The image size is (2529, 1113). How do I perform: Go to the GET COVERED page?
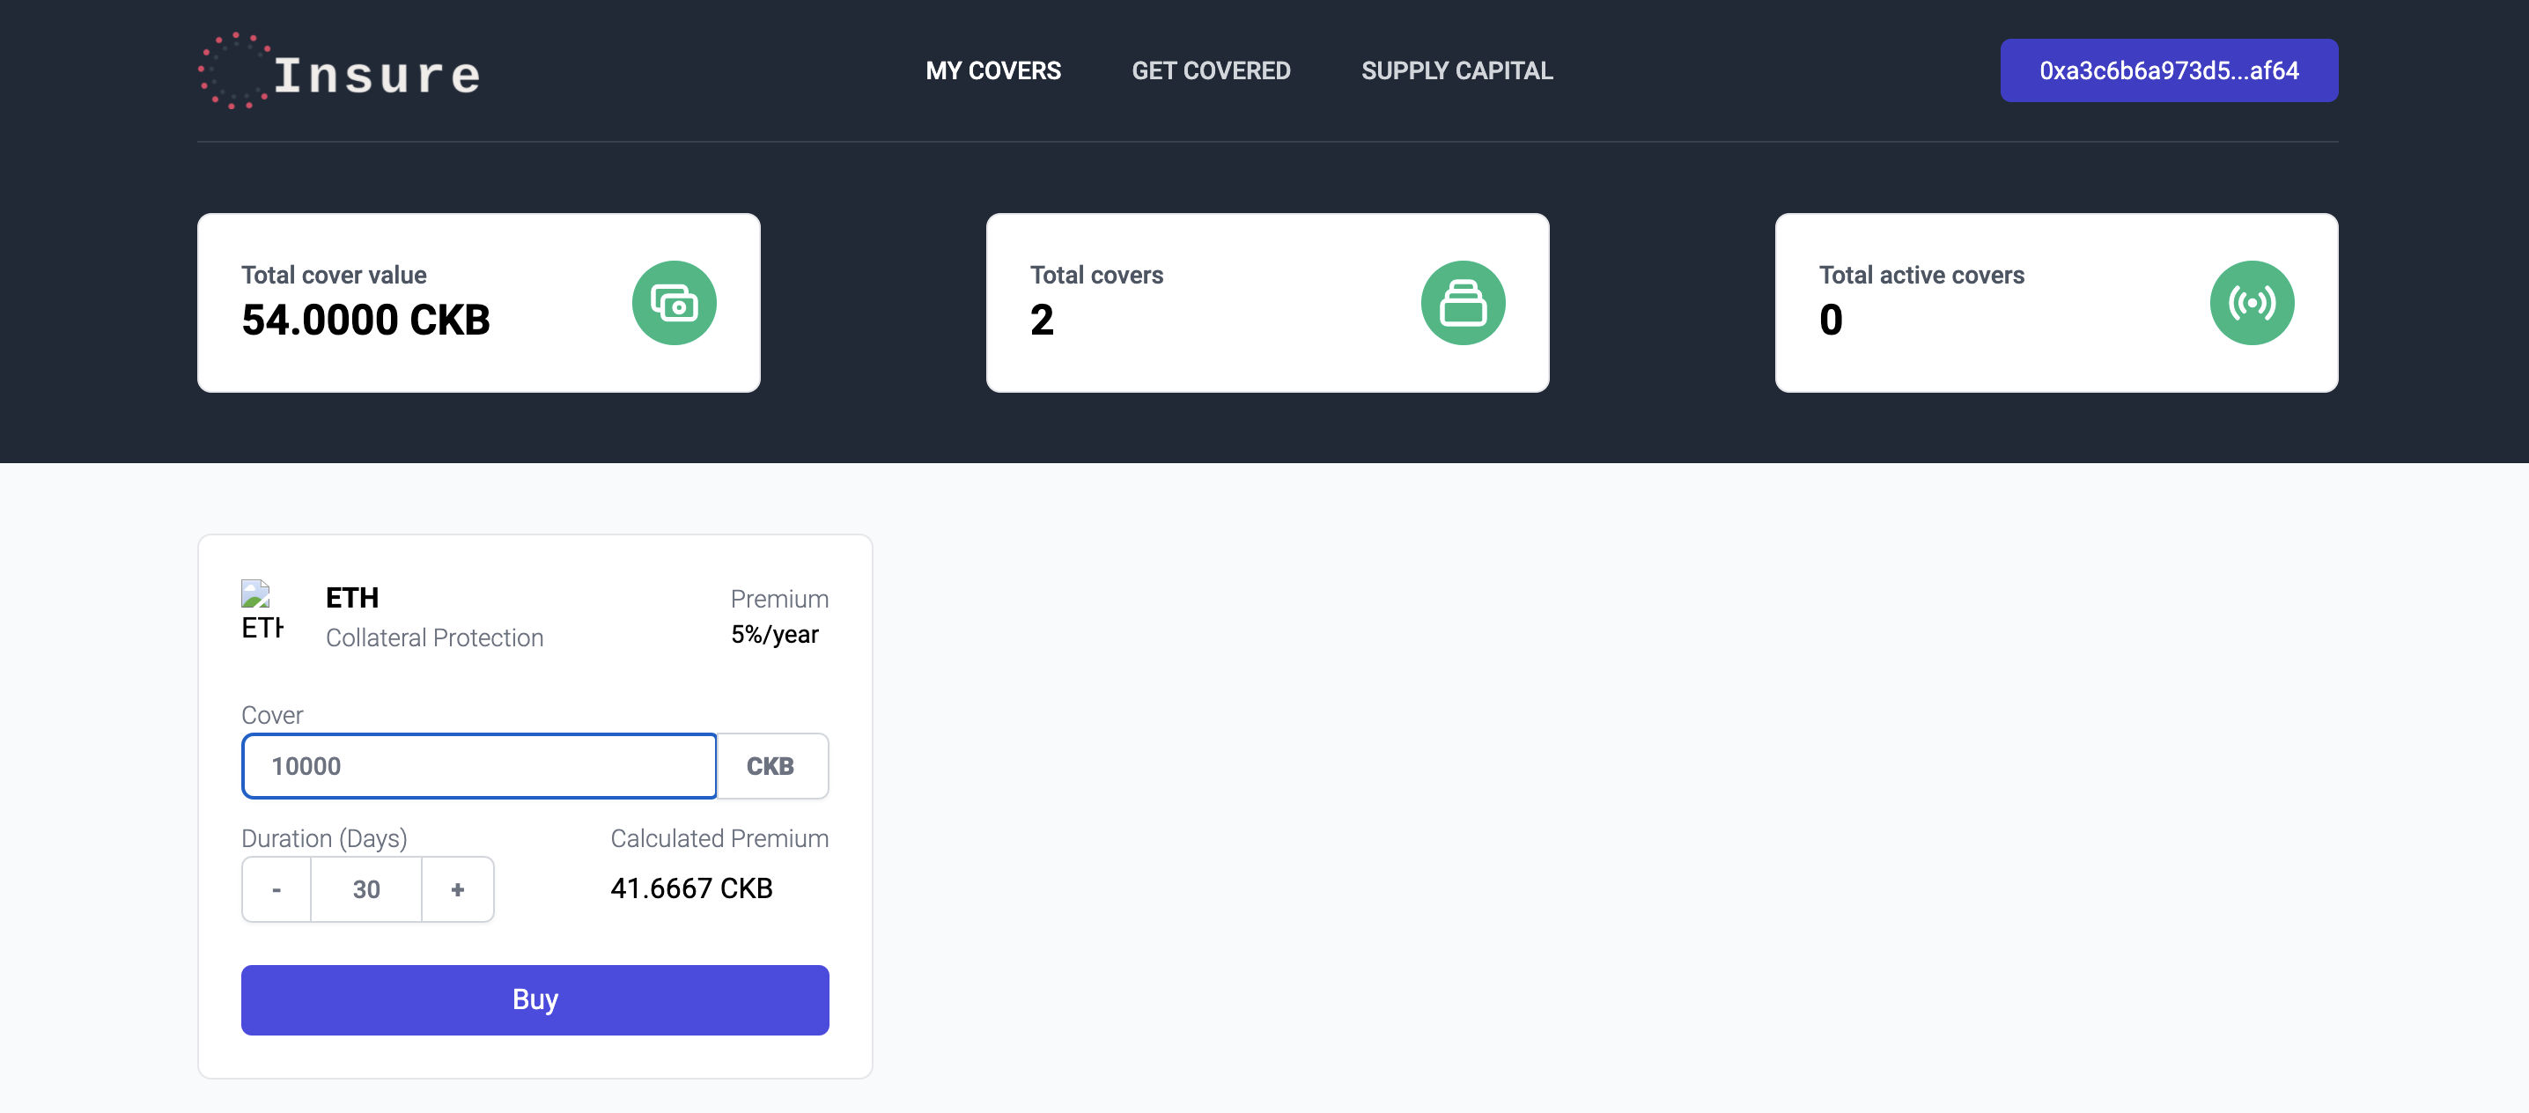1211,70
